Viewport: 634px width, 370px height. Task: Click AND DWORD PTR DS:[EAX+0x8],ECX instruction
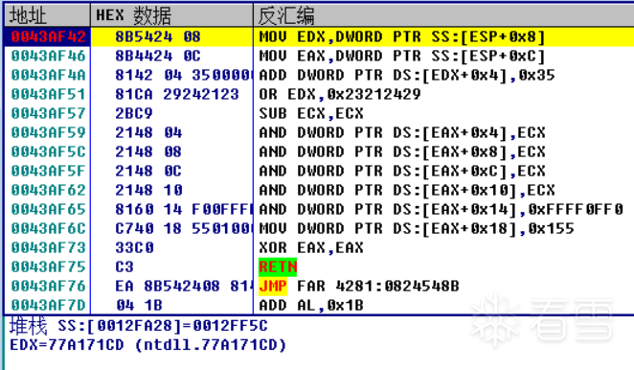tap(402, 151)
